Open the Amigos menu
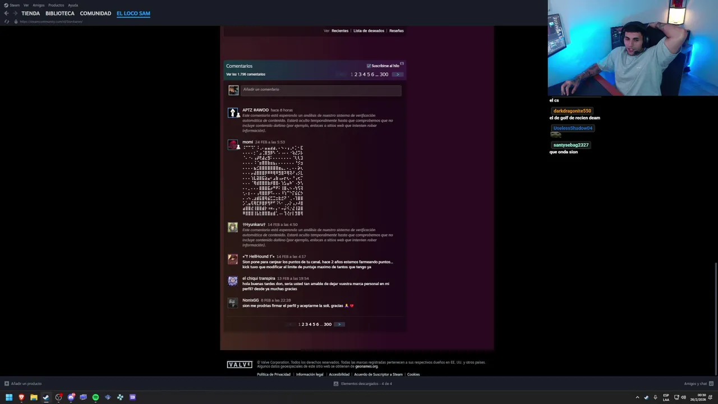Image resolution: width=718 pixels, height=404 pixels. click(39, 5)
